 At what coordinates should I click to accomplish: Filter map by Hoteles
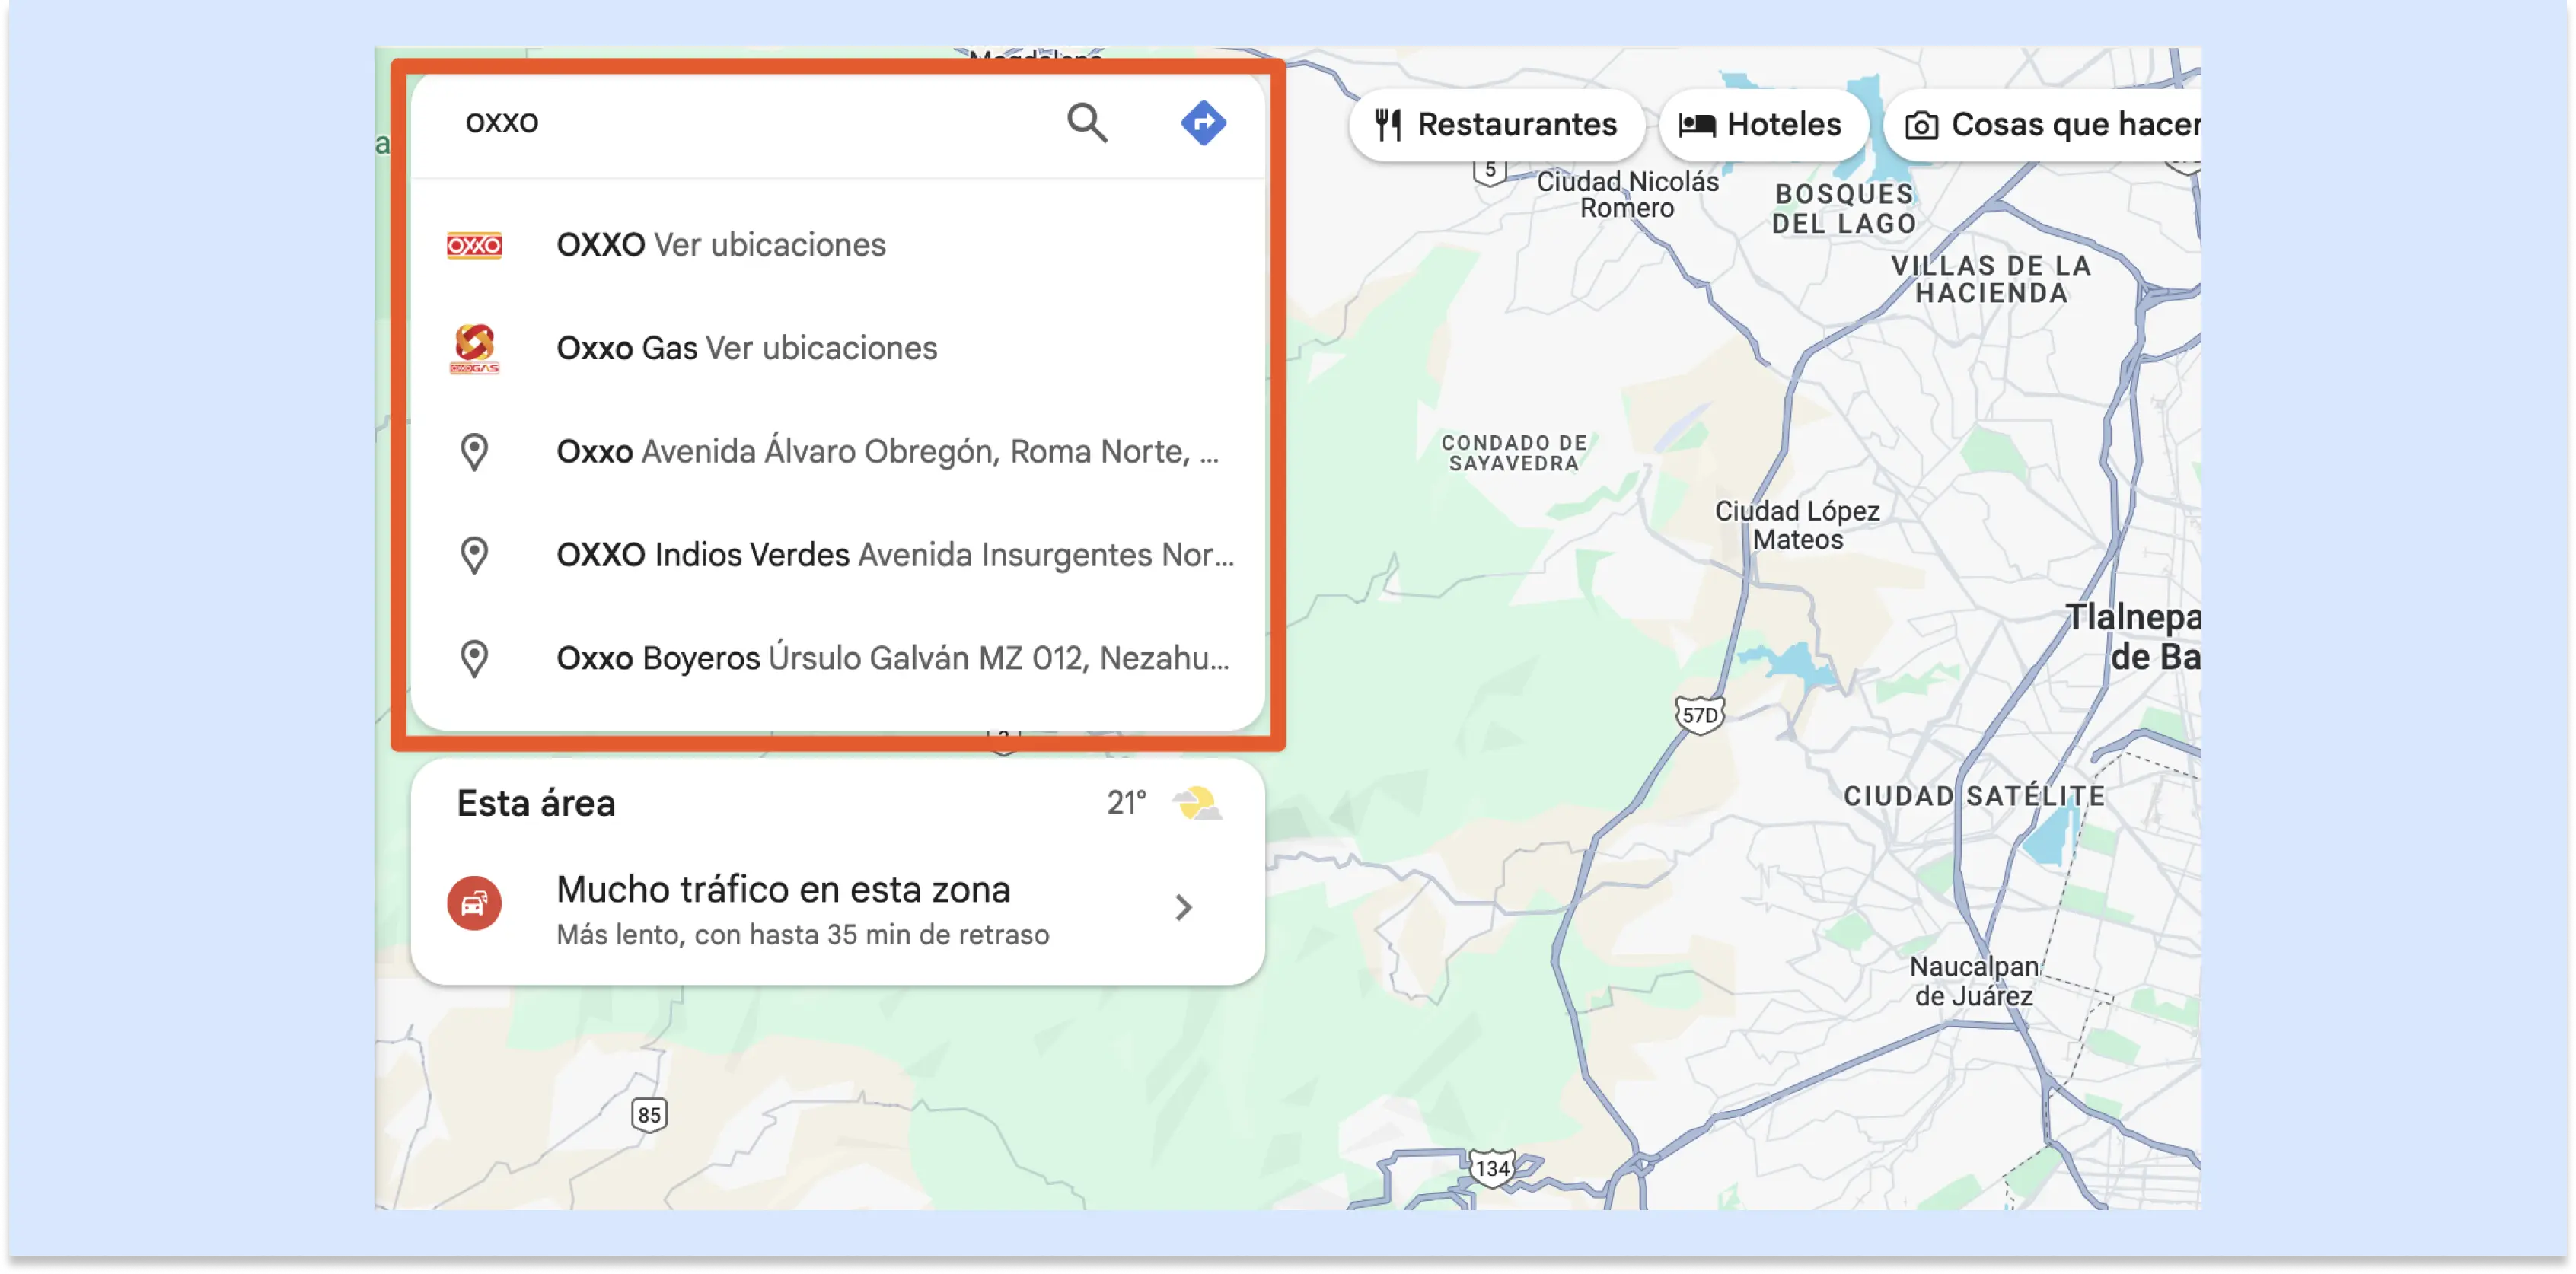(1762, 125)
